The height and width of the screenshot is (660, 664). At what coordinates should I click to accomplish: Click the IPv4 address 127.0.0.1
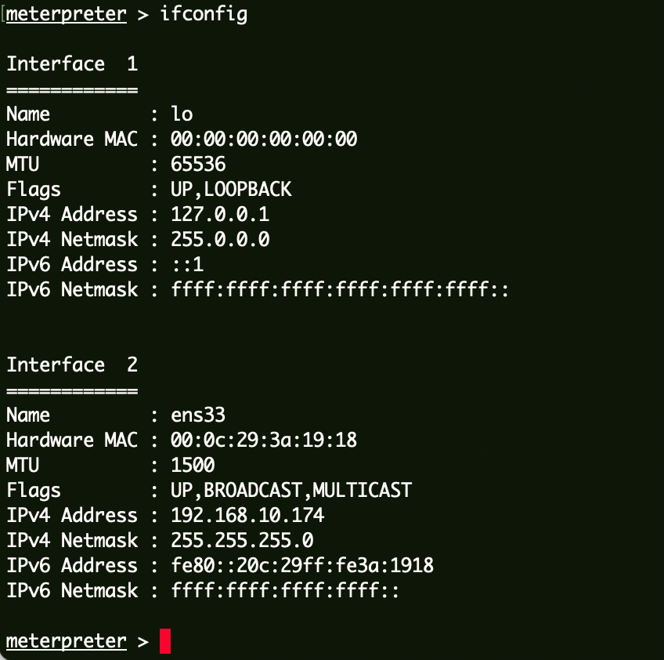(x=220, y=215)
